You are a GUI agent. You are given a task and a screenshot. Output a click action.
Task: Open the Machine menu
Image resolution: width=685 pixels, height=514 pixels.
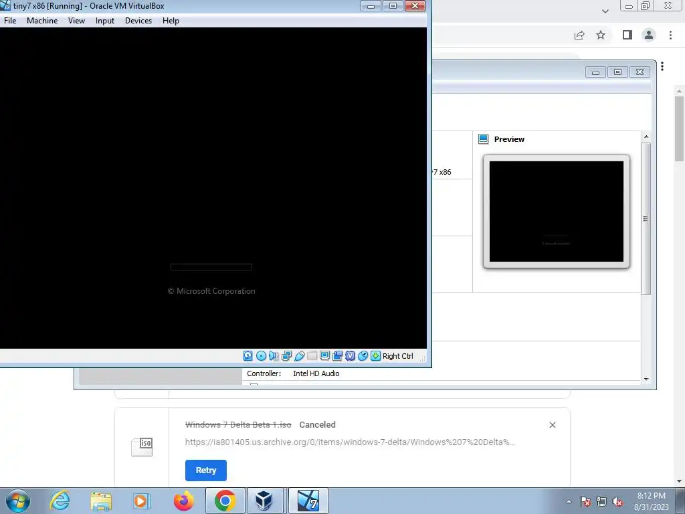click(x=42, y=21)
